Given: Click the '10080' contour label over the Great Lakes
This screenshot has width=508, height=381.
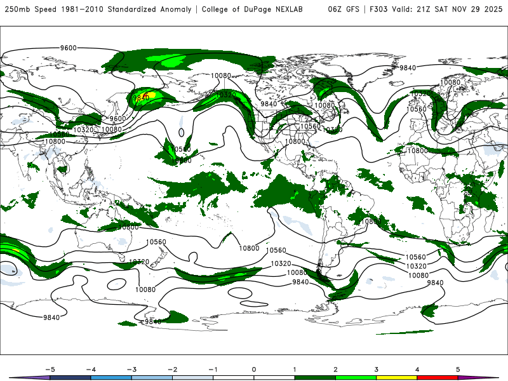Looking at the screenshot, I should click(324, 105).
